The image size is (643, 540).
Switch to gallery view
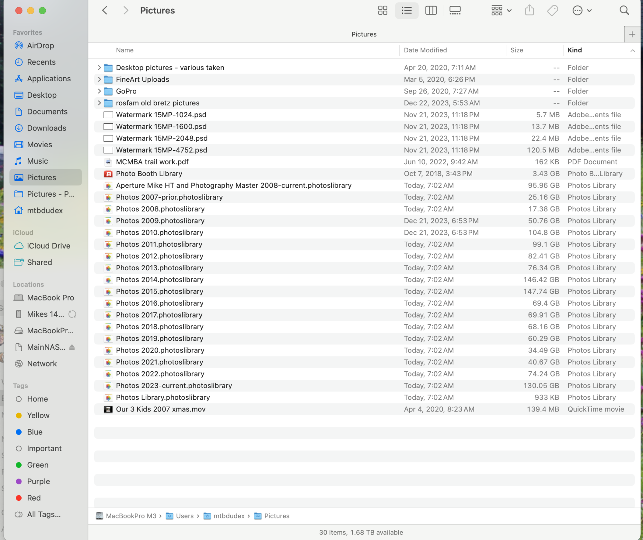455,11
